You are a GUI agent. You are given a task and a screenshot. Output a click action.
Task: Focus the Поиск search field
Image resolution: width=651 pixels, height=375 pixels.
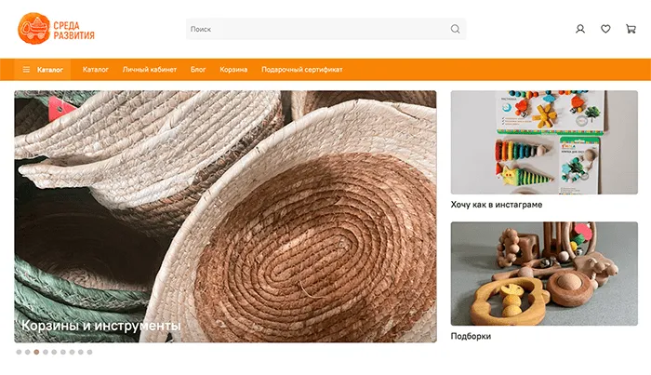(x=325, y=29)
